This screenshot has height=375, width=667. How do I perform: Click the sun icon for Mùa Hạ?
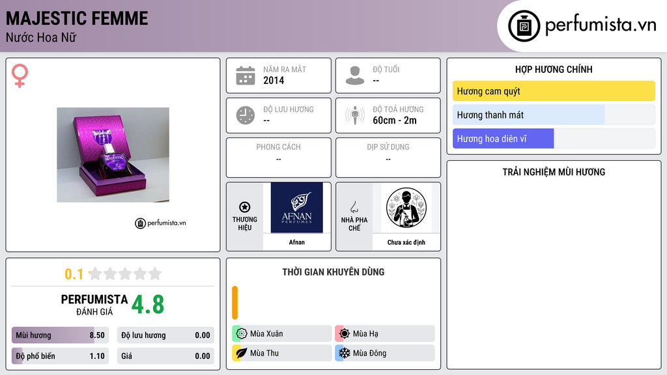coord(345,334)
